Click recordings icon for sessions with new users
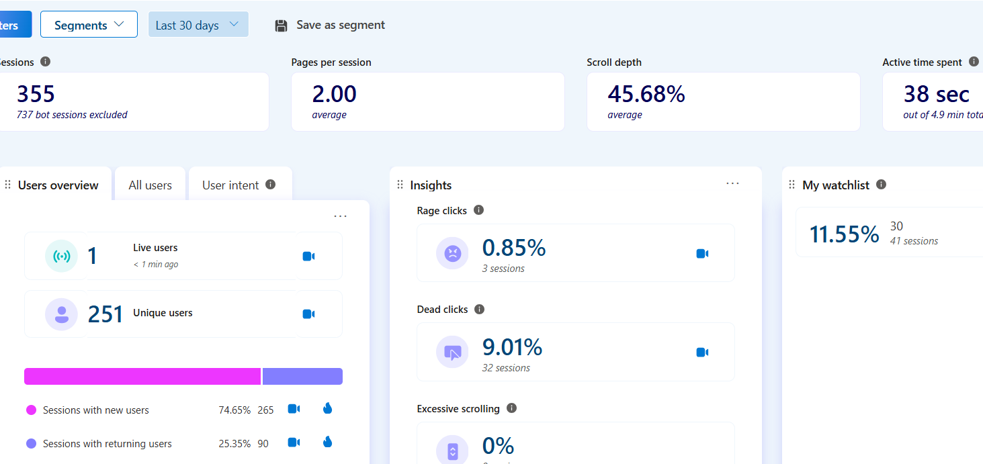 pos(294,409)
